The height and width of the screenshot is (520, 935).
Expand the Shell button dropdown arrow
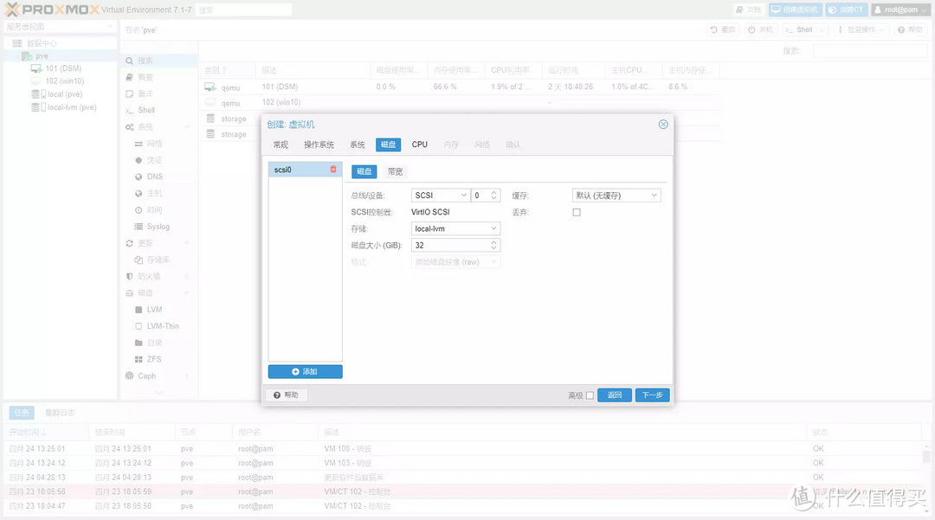coord(822,29)
